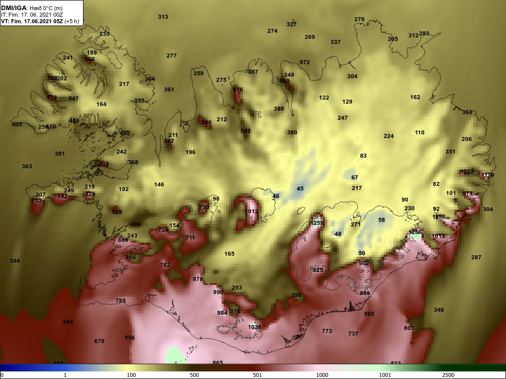
Task: Click the map value 676
Action: coord(238,89)
